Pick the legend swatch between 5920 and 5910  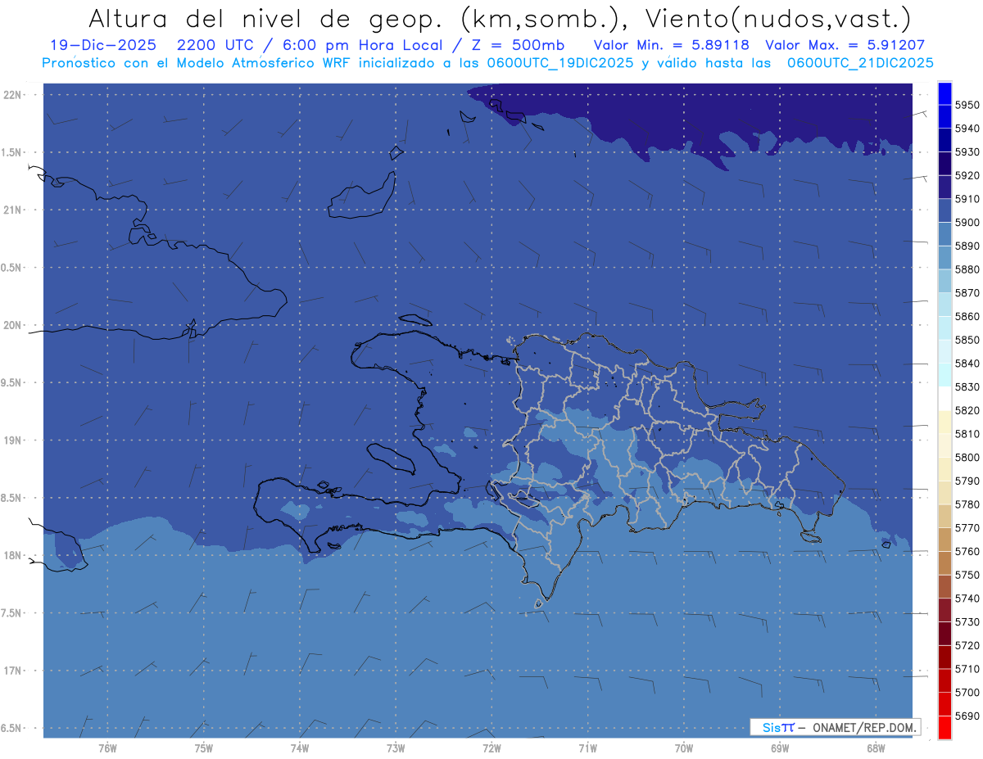pos(944,187)
